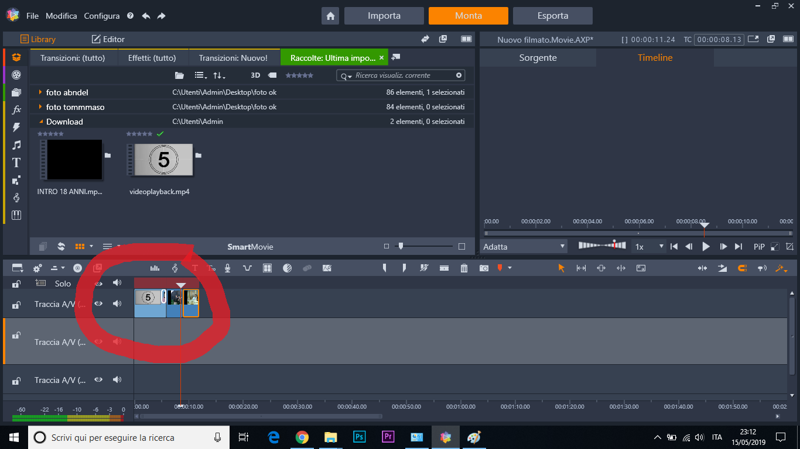Image resolution: width=800 pixels, height=449 pixels.
Task: Switch to the Effetti: (tutto) tab
Action: tap(152, 58)
